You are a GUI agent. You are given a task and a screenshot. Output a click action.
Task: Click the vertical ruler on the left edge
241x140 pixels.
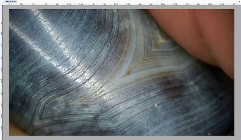click(1, 73)
